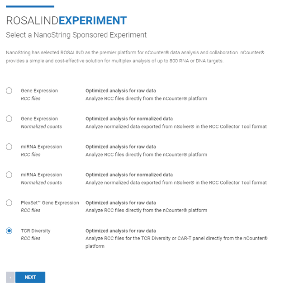The height and width of the screenshot is (287, 294).
Task: Click the ROSALIND EXPERIMENT title heading
Action: [x=66, y=20]
